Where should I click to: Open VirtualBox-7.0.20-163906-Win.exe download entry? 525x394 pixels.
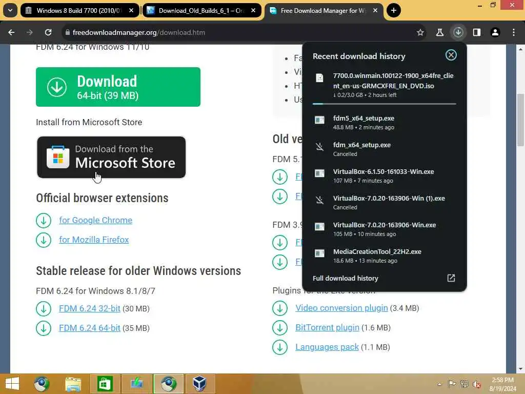[385, 229]
